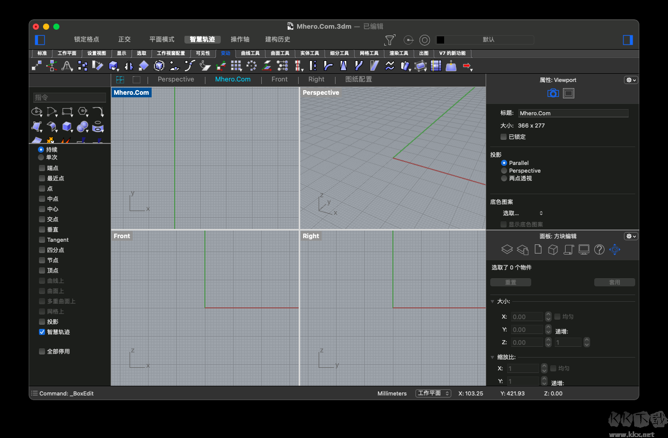Viewport: 668px width, 438px height.
Task: Open the help question mark panel
Action: (x=599, y=249)
